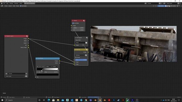
Task: Click the Render Layers Image output socket
Action: pos(28,39)
